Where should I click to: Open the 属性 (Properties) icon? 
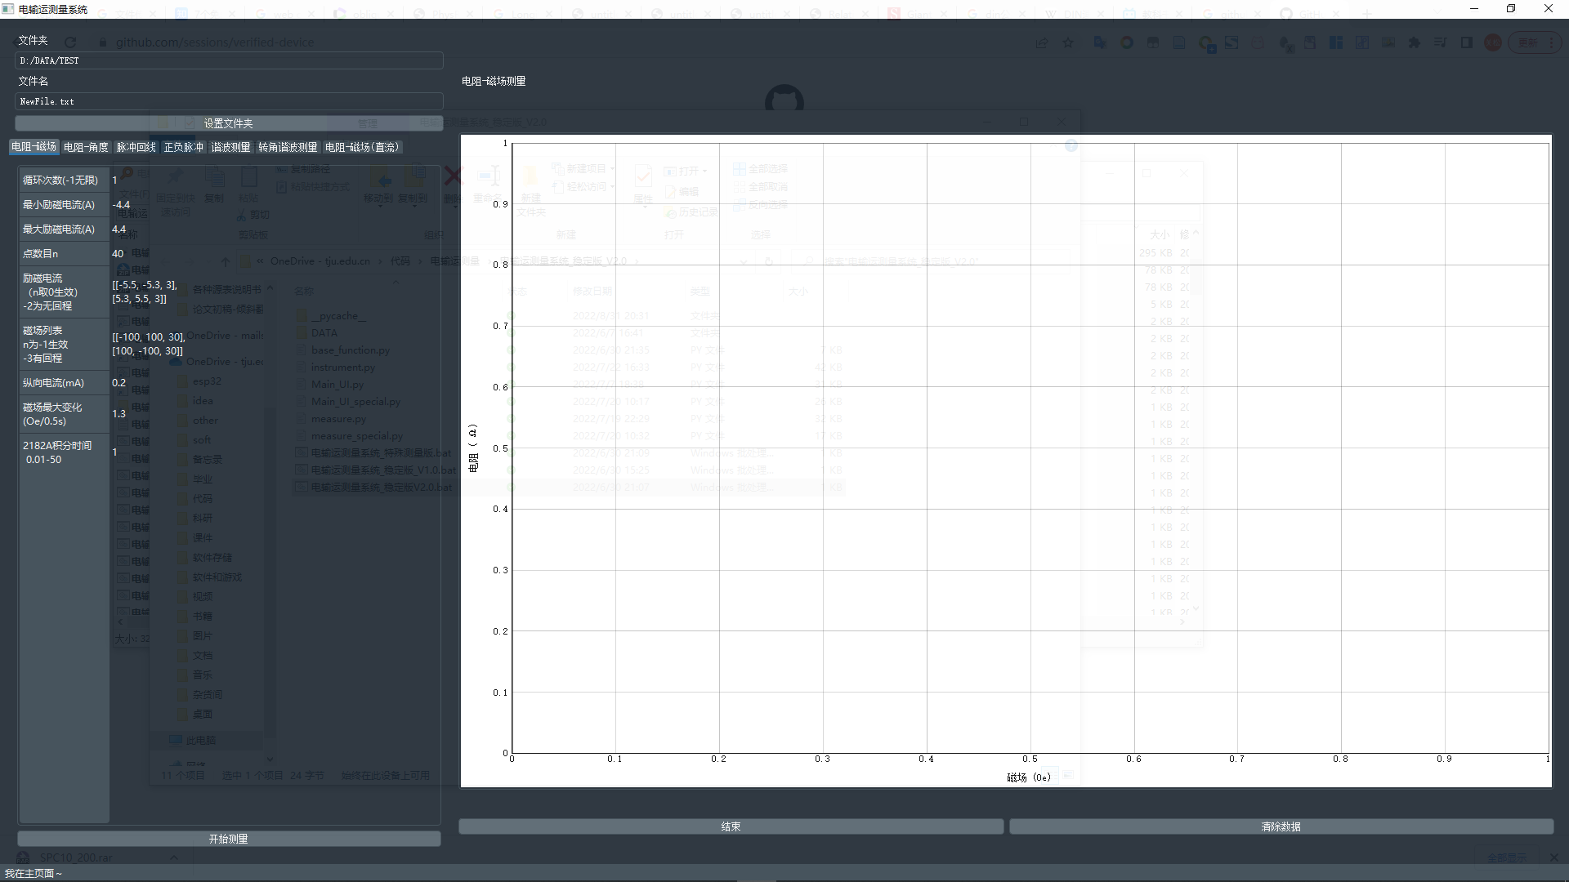coord(643,177)
